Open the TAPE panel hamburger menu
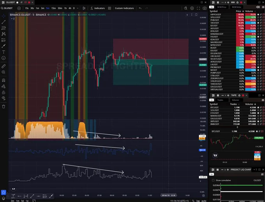Screen dimensions: 265x202 point(213,95)
